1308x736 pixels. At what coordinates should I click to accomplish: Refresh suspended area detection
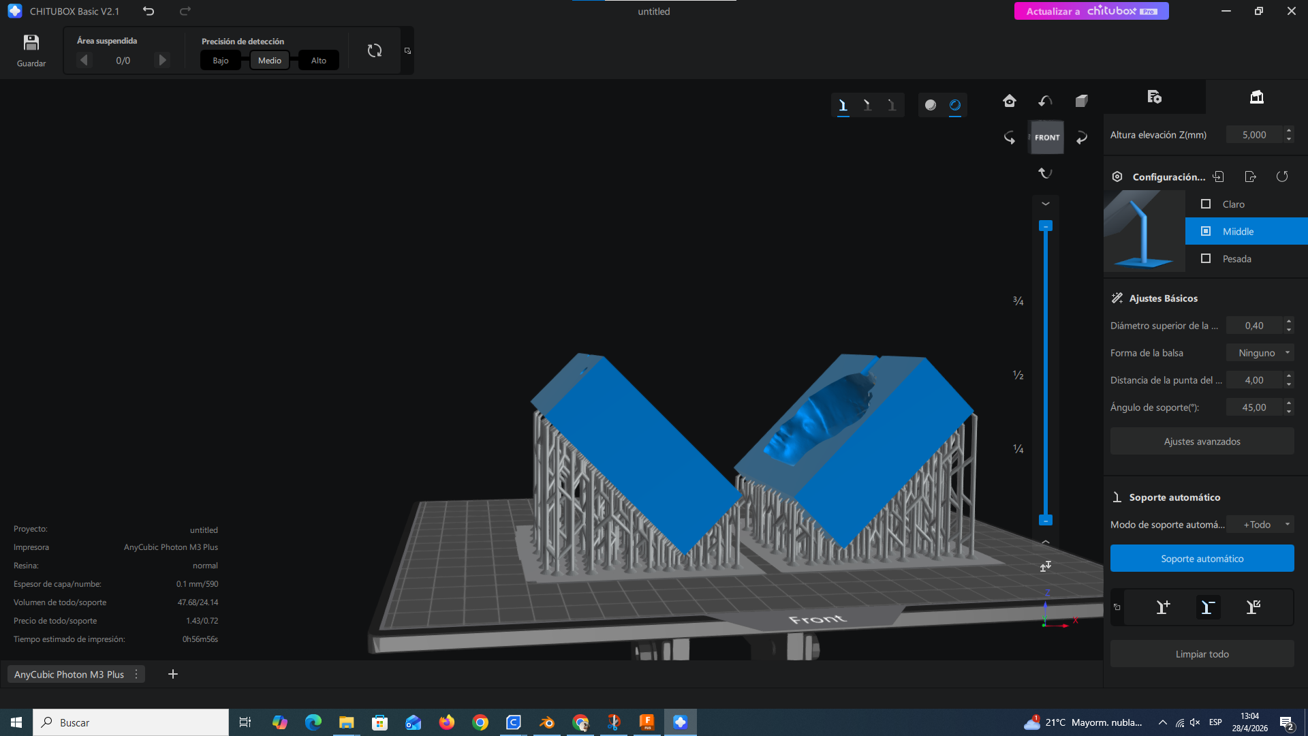point(375,50)
